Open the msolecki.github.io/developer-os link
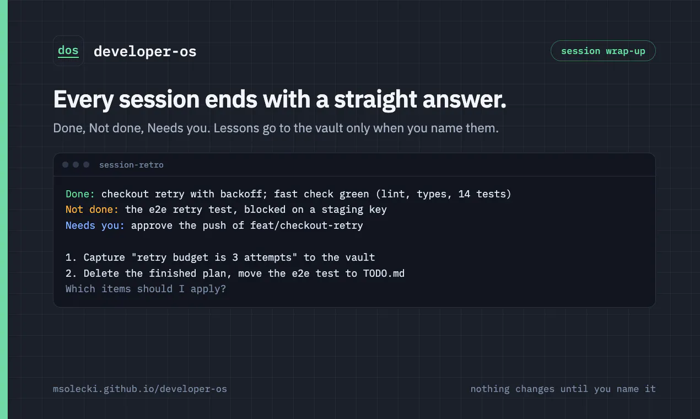Screen dimensions: 700x419 coord(140,389)
